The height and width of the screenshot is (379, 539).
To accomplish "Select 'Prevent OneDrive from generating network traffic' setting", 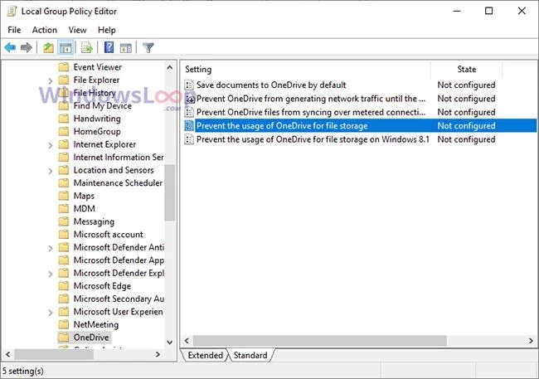I will click(x=311, y=99).
